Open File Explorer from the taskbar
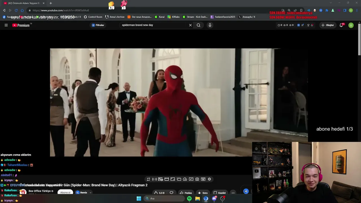This screenshot has height=203, width=361. pos(197,198)
